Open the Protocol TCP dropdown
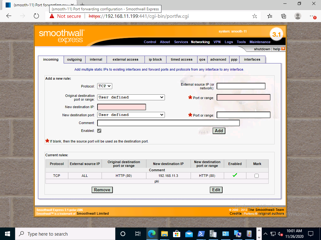 click(x=105, y=86)
